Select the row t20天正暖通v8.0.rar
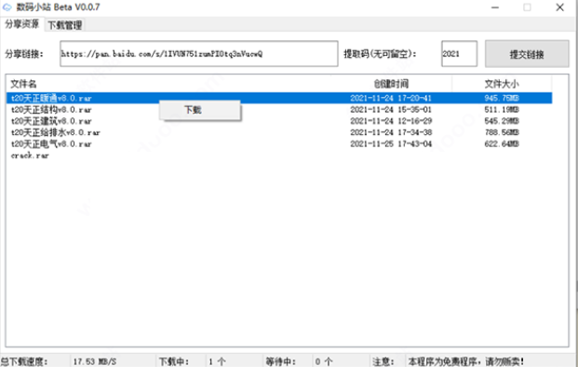The height and width of the screenshot is (367, 578). [279, 98]
